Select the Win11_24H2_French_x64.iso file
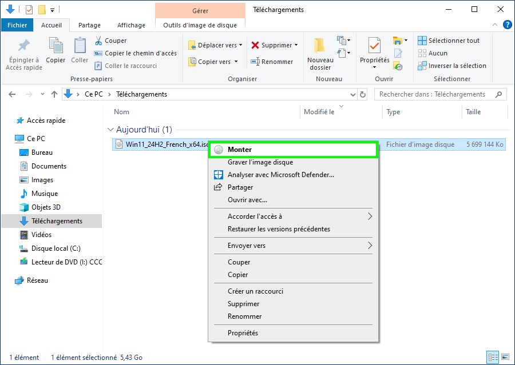The width and height of the screenshot is (515, 365). pyautogui.click(x=167, y=145)
